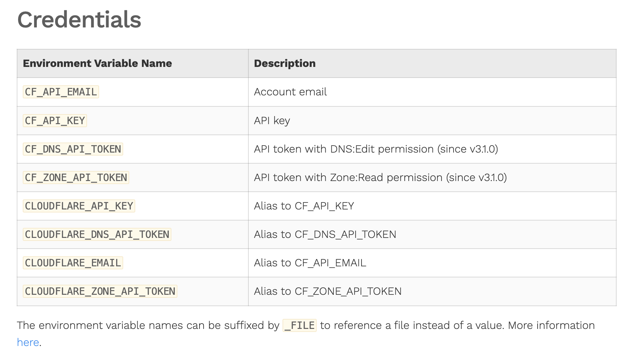The image size is (630, 352).
Task: Click the "Account email" description cell
Action: 290,92
